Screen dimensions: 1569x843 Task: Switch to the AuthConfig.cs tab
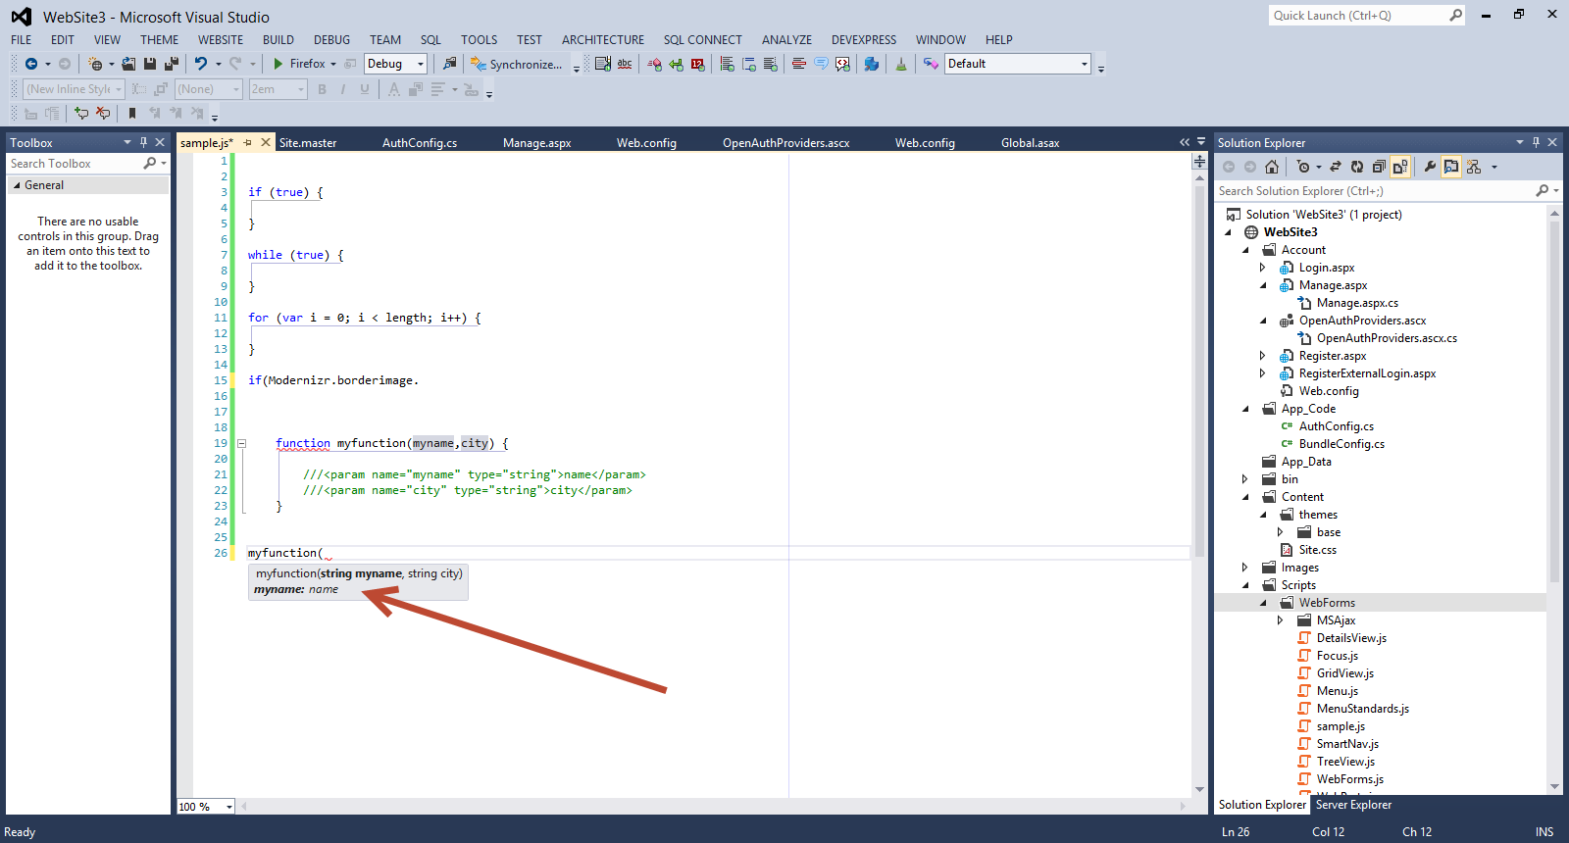click(x=420, y=143)
